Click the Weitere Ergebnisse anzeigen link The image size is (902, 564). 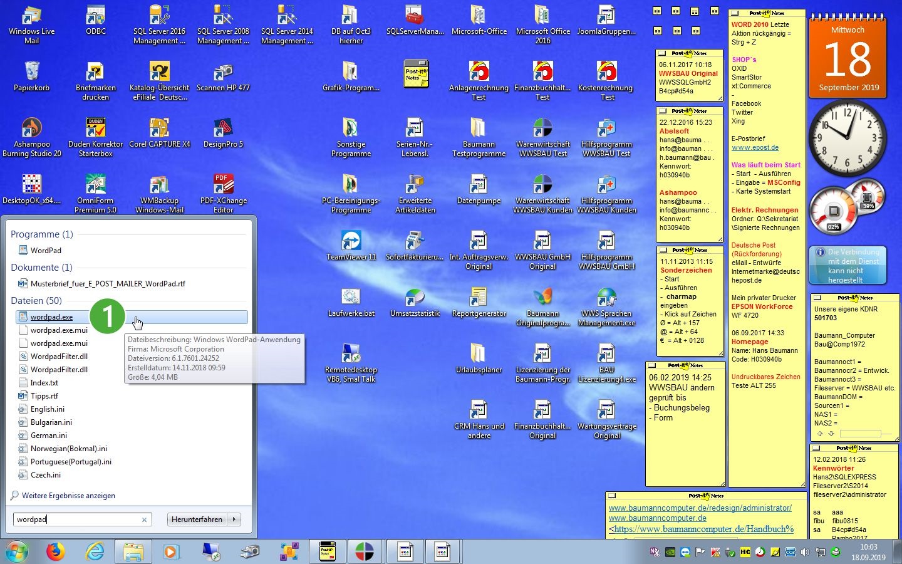pyautogui.click(x=68, y=496)
